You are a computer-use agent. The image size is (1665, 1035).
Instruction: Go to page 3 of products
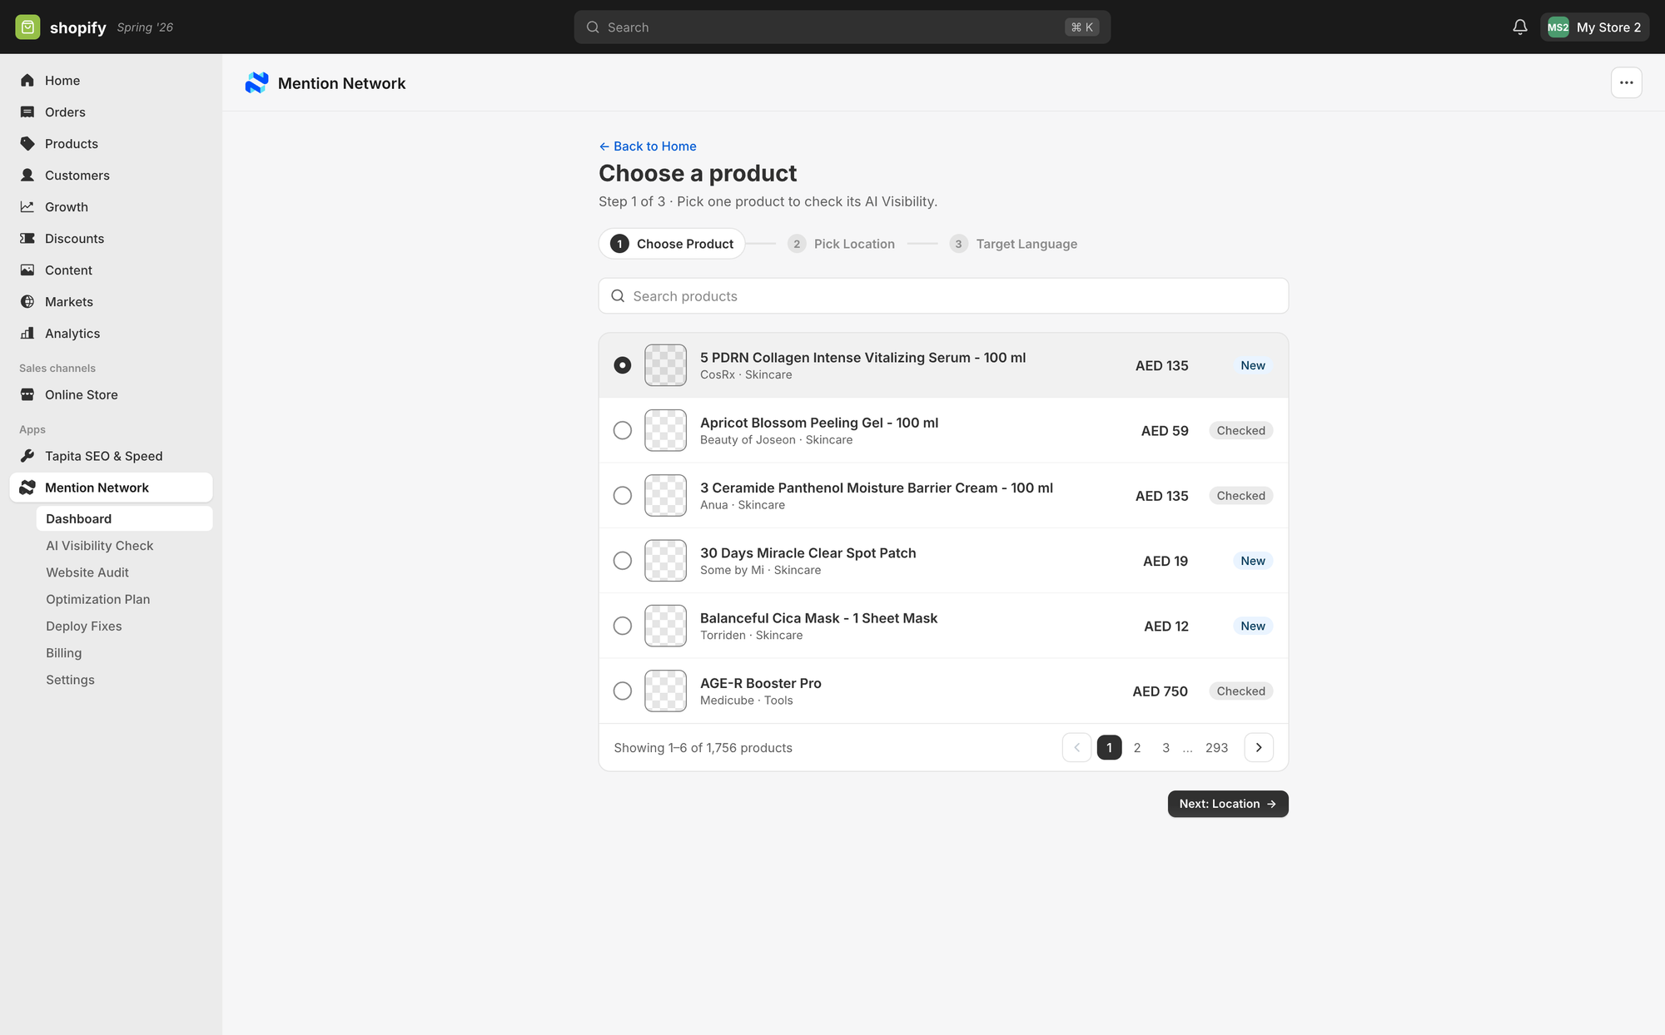click(1165, 748)
